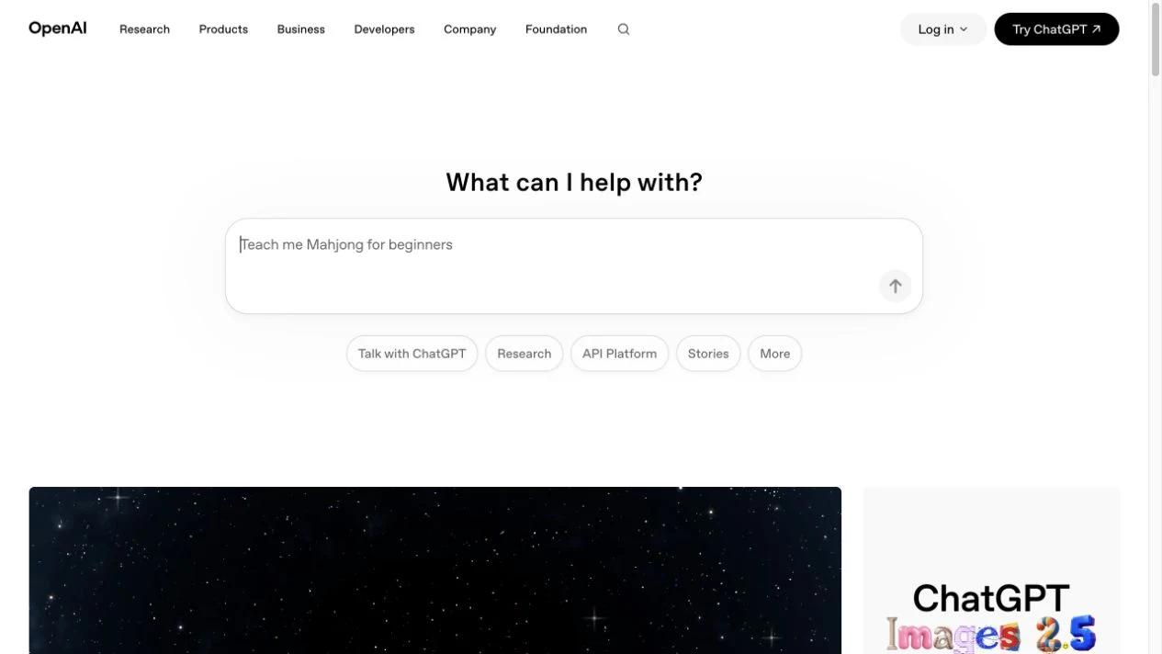
Task: Open the Business nav menu
Action: (x=301, y=29)
